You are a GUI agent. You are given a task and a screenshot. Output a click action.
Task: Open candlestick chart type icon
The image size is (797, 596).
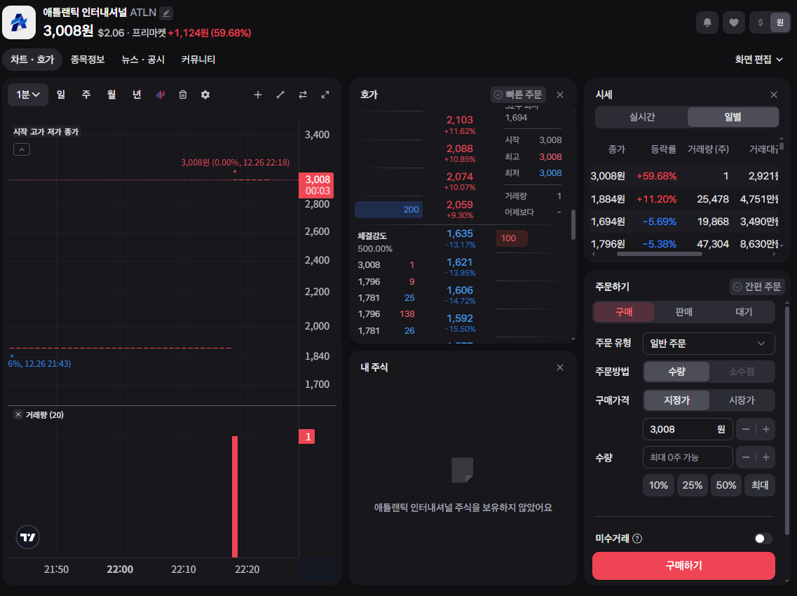pyautogui.click(x=161, y=95)
